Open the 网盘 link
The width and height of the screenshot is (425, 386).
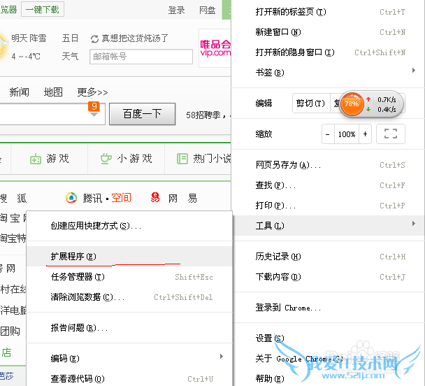click(208, 10)
